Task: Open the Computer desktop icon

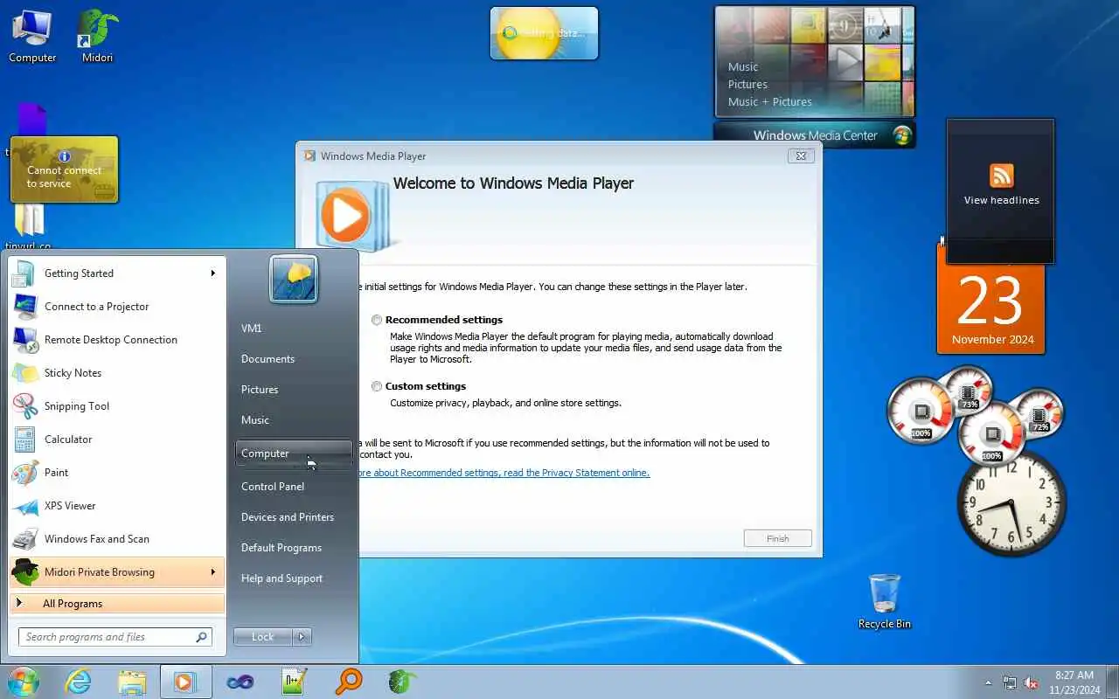Action: pyautogui.click(x=32, y=36)
